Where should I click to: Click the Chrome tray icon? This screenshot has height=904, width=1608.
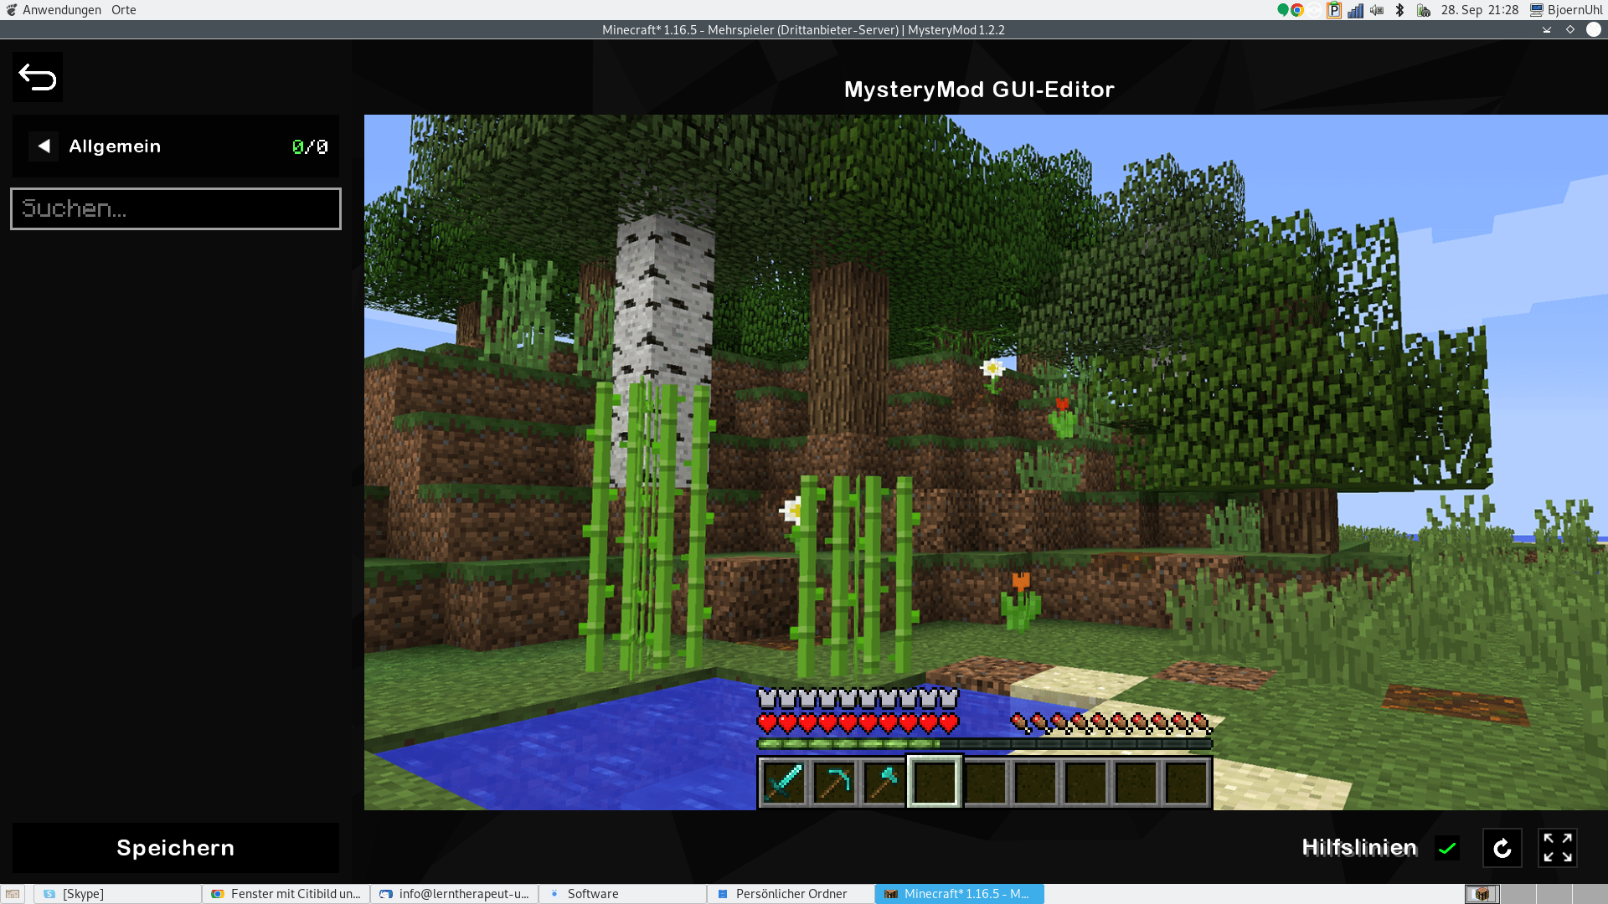pyautogui.click(x=1297, y=10)
